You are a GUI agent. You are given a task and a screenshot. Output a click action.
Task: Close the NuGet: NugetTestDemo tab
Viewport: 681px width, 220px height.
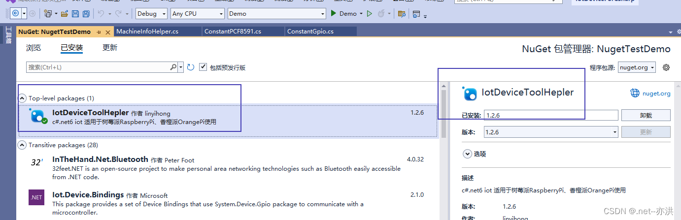(x=107, y=31)
